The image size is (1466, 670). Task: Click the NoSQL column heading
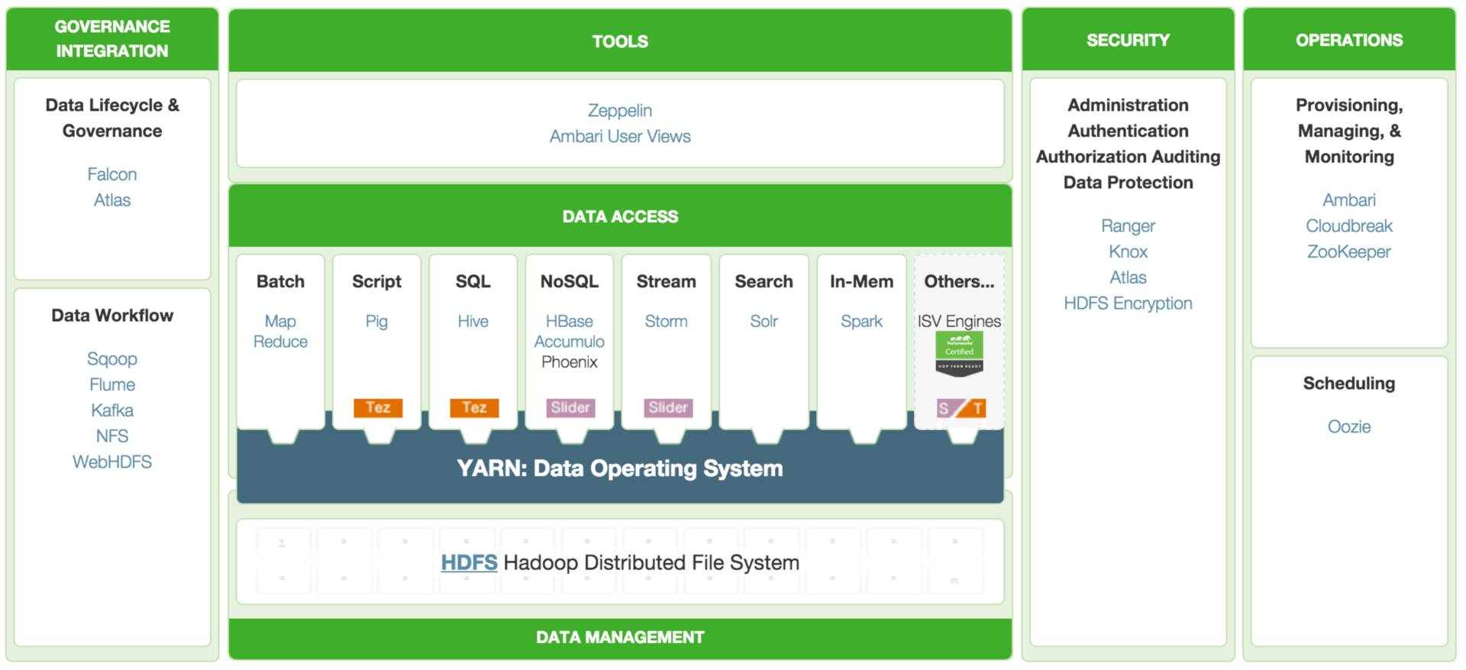click(x=570, y=282)
